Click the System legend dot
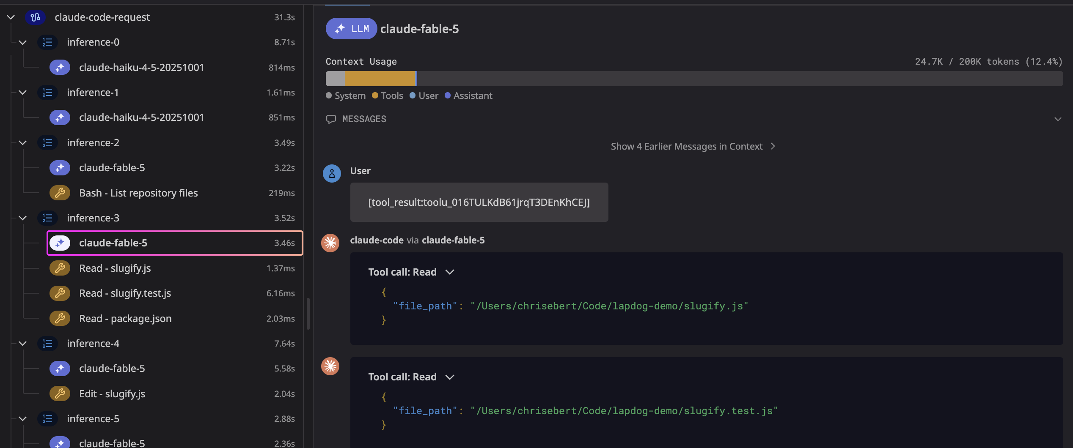The height and width of the screenshot is (448, 1073). (329, 96)
